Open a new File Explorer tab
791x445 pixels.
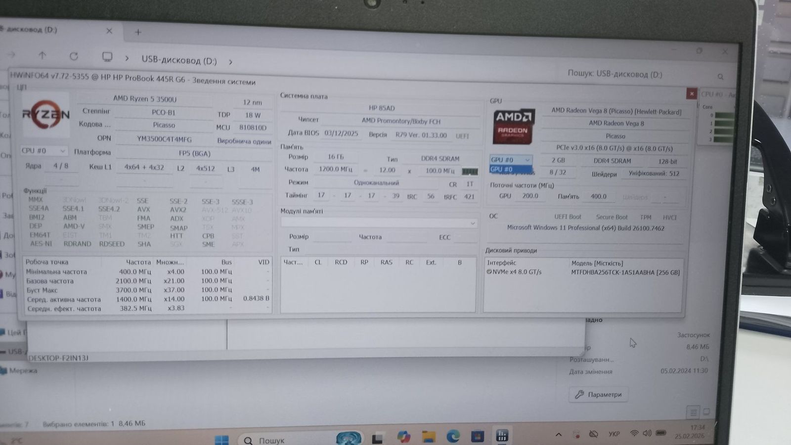[138, 32]
